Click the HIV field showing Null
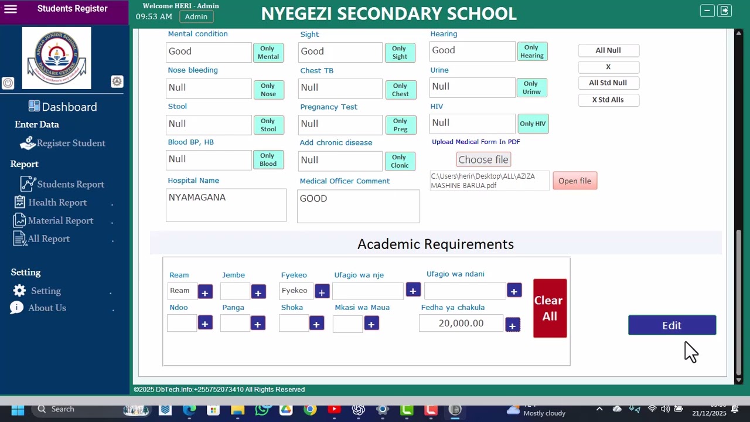 tap(472, 123)
